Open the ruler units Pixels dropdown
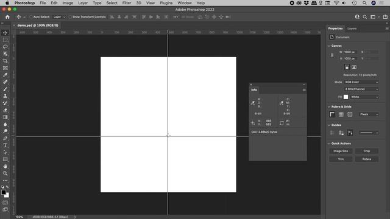 (369, 114)
